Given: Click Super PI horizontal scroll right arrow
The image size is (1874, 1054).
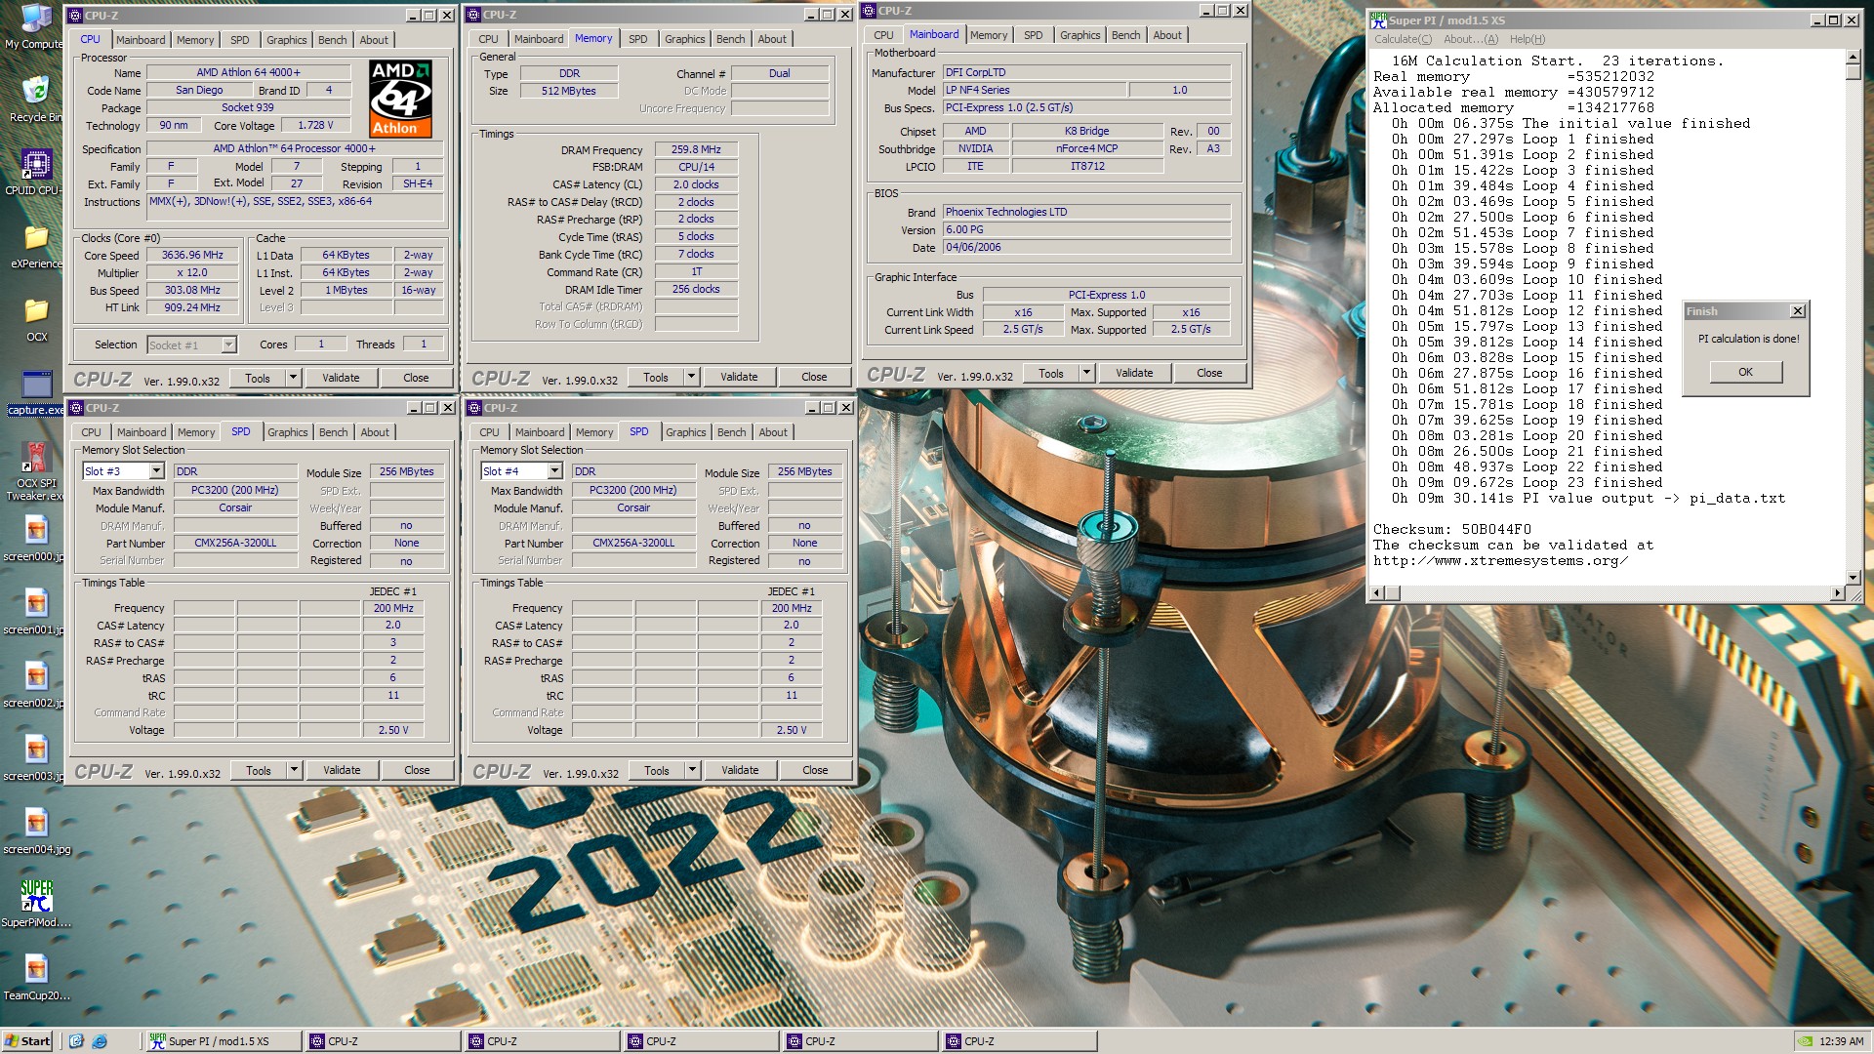Looking at the screenshot, I should tap(1837, 592).
